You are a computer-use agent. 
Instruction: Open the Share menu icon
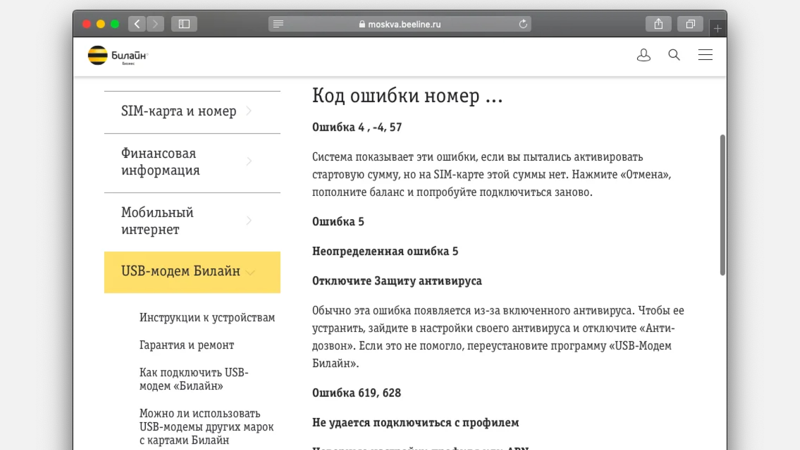pyautogui.click(x=658, y=24)
